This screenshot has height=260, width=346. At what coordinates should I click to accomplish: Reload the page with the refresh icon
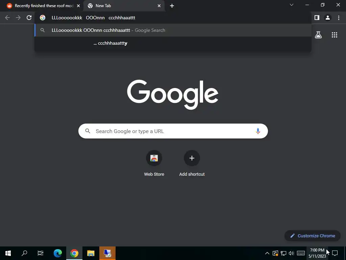click(29, 18)
